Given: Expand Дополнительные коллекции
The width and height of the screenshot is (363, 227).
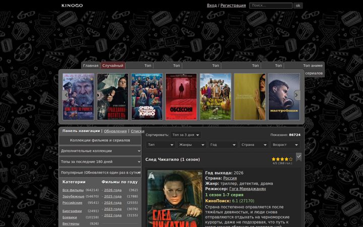Looking at the screenshot, I should (100, 151).
